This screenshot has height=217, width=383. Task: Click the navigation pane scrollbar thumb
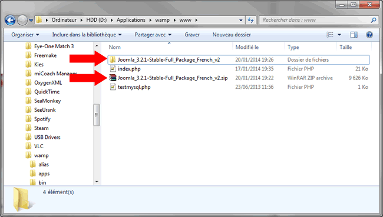point(97,115)
